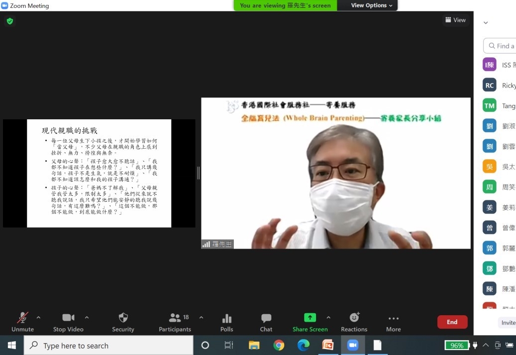Screen dimensions: 516x355
Task: Open the View Options dropdown
Action: point(371,5)
